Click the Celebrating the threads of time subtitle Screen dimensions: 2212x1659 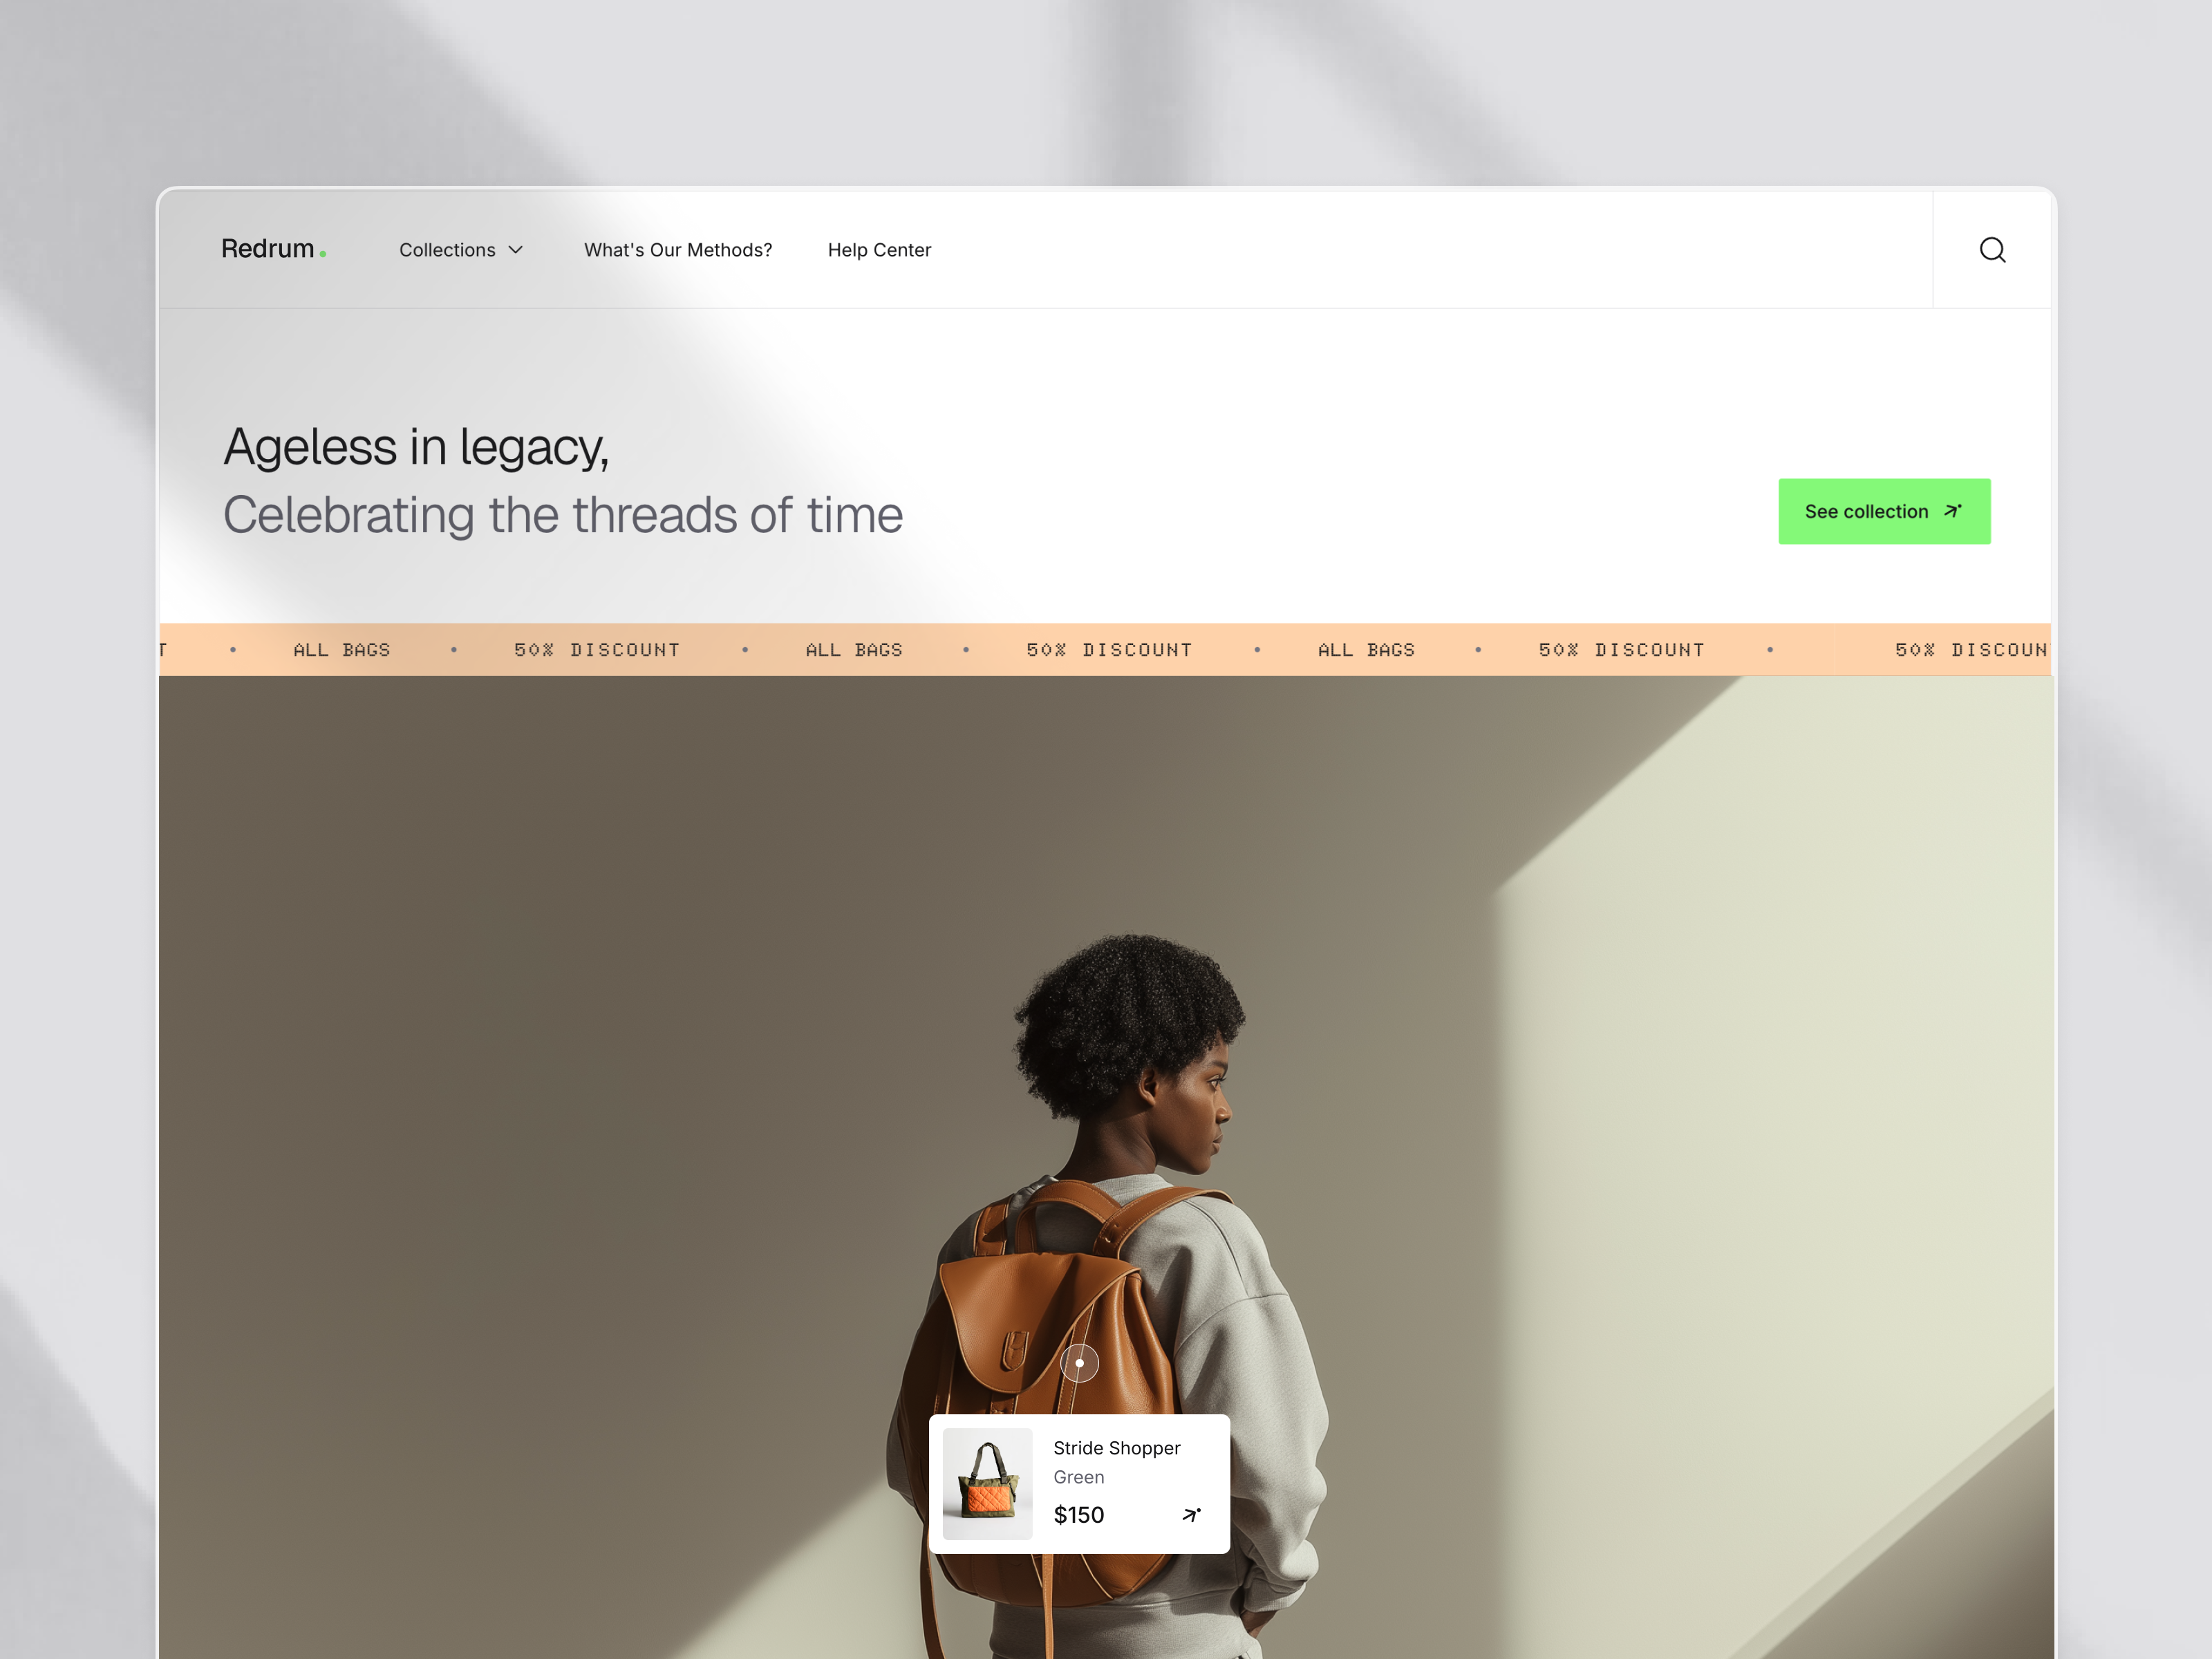pyautogui.click(x=563, y=516)
